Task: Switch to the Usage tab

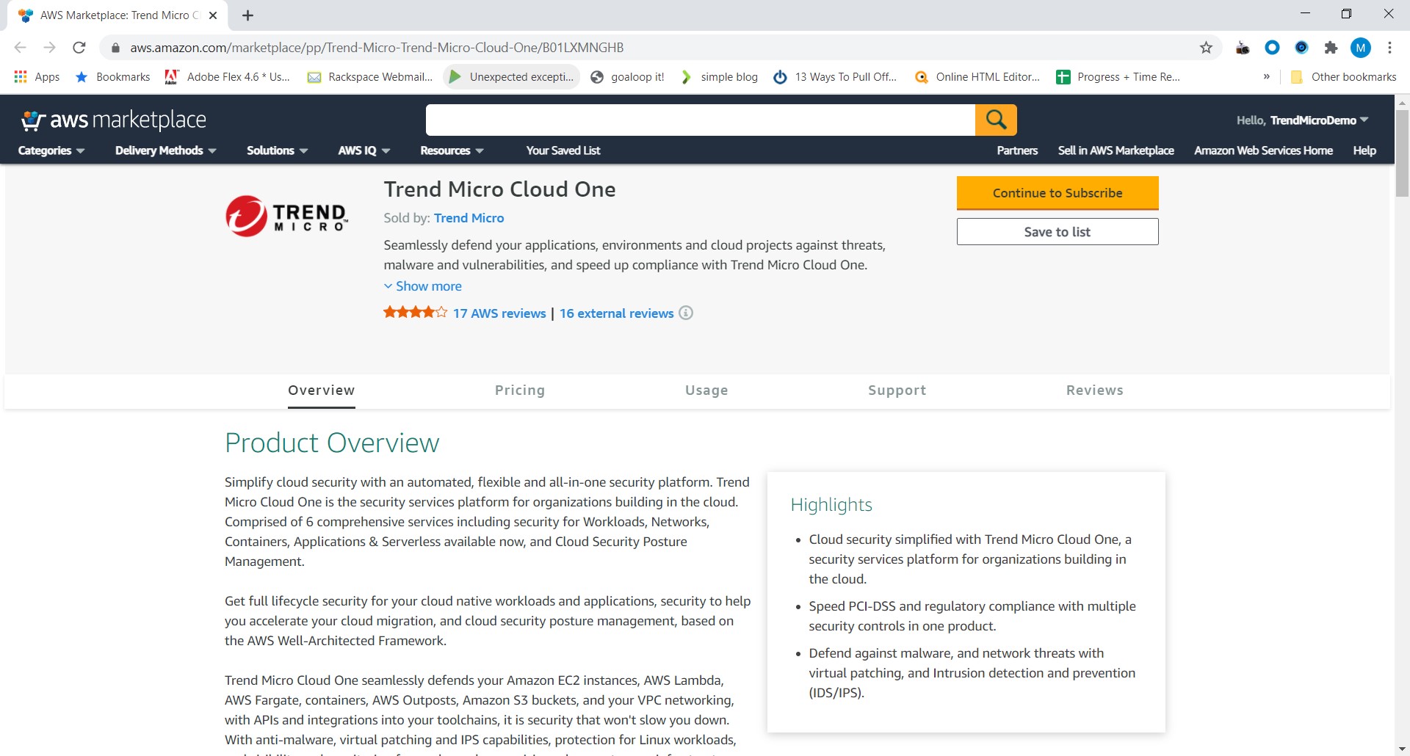Action: point(706,390)
